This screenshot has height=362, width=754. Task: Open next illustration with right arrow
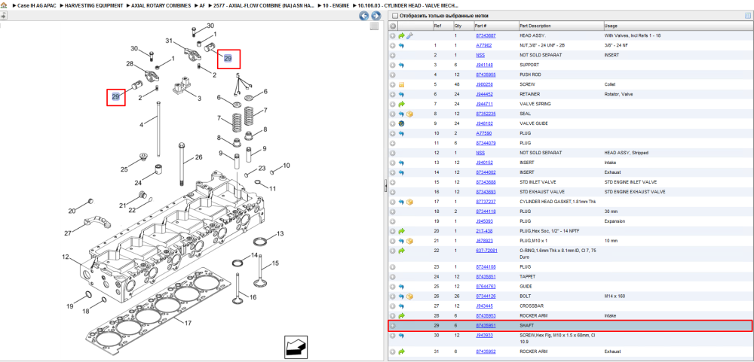[375, 16]
